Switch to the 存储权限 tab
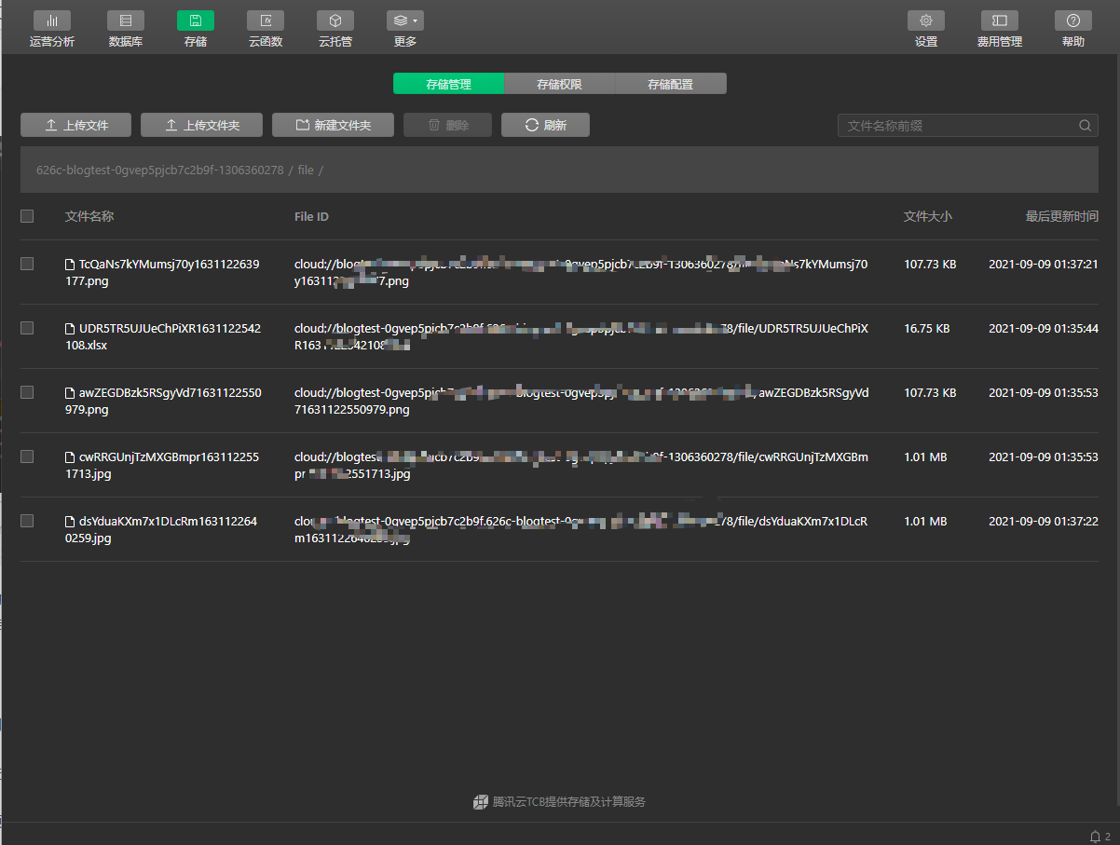The height and width of the screenshot is (845, 1120). 560,84
